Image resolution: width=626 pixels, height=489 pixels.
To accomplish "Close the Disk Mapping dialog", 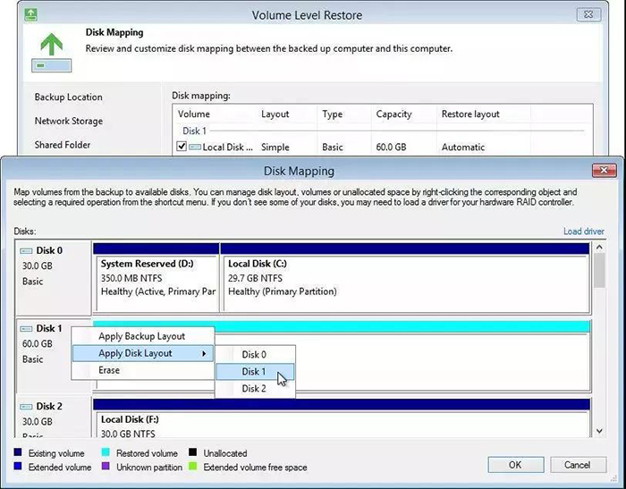I will tap(604, 171).
